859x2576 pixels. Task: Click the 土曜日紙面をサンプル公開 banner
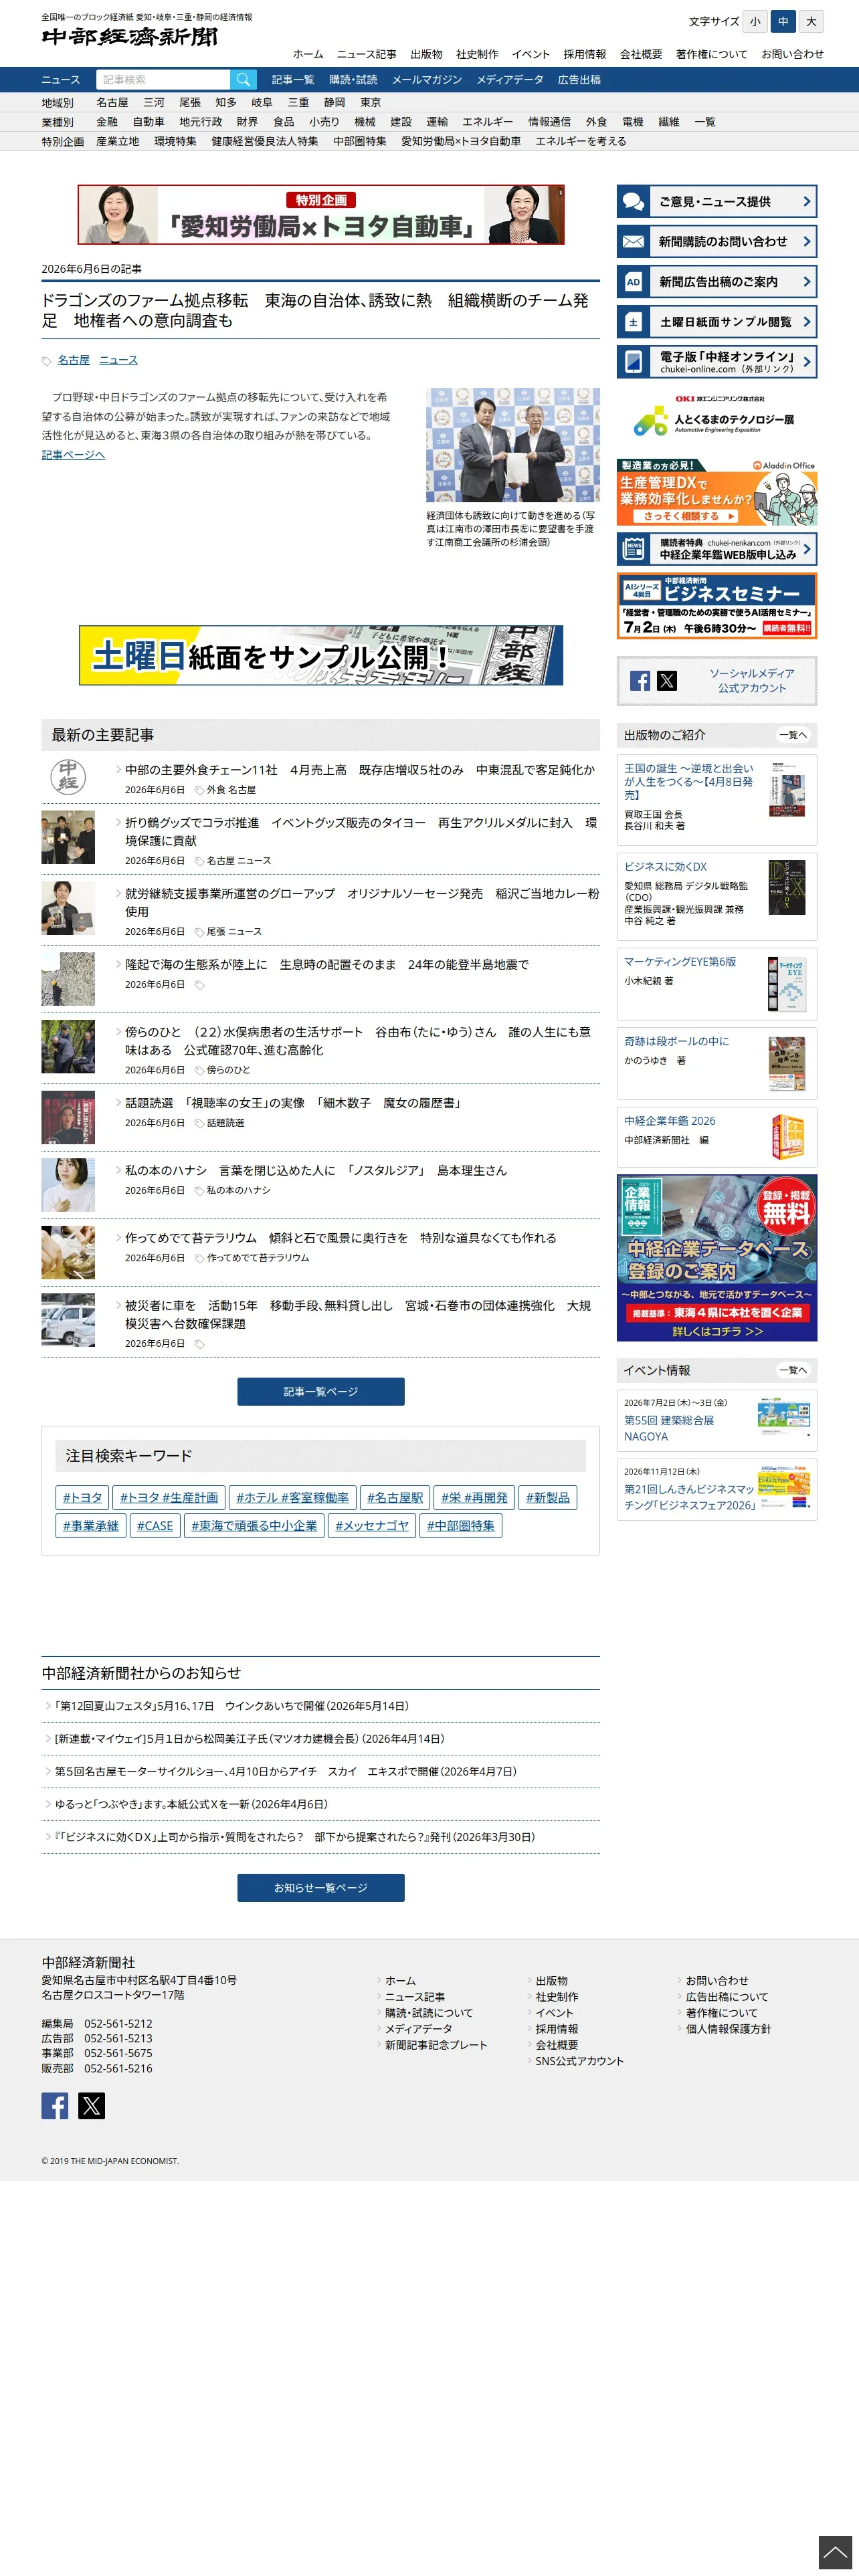[321, 655]
